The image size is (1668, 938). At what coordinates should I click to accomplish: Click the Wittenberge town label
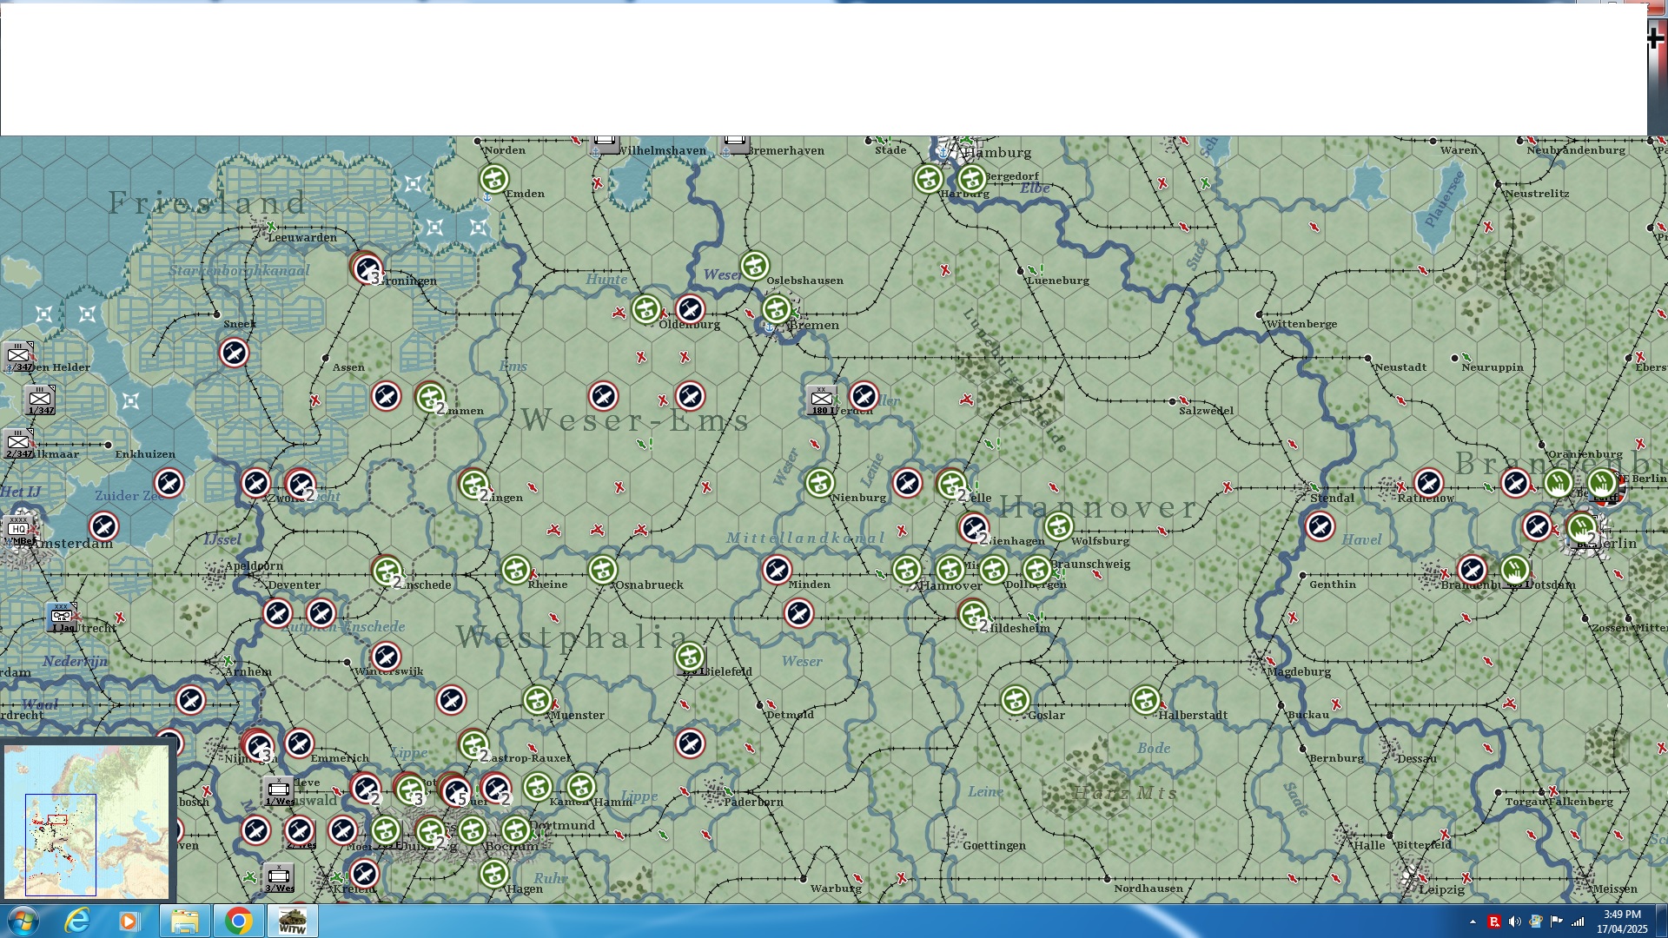[1301, 324]
